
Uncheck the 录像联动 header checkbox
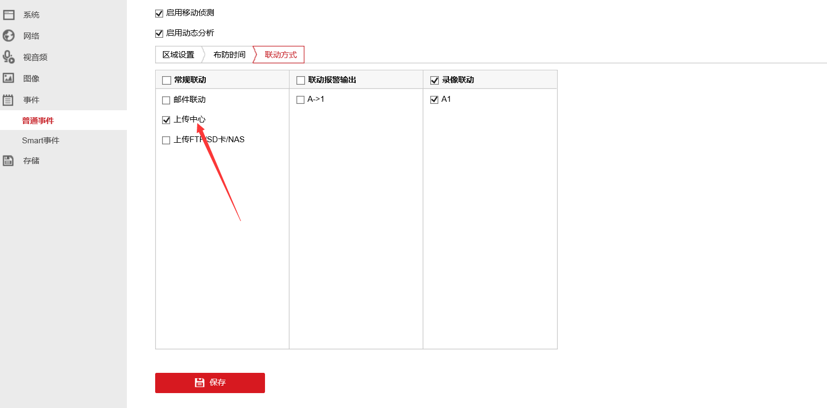pyautogui.click(x=434, y=80)
